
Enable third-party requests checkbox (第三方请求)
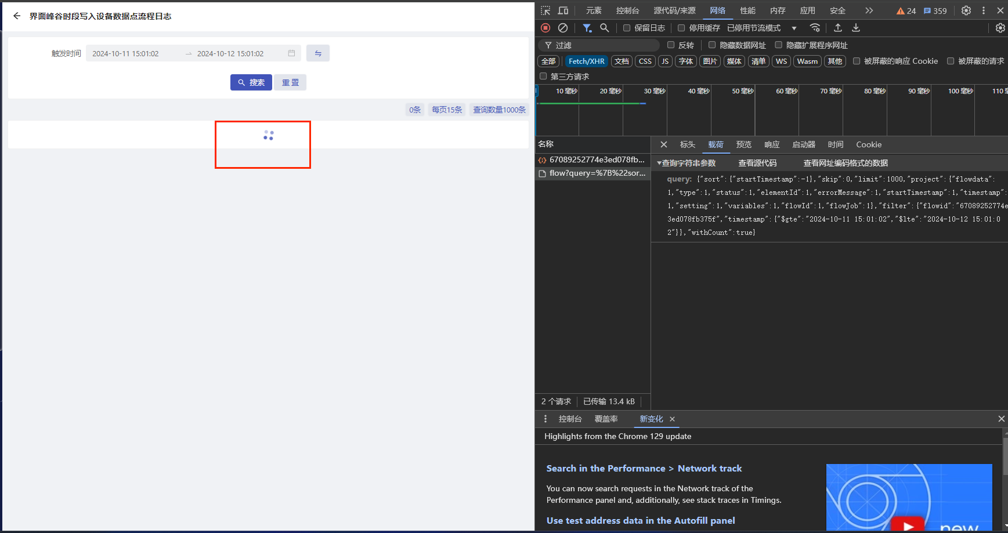tap(543, 76)
